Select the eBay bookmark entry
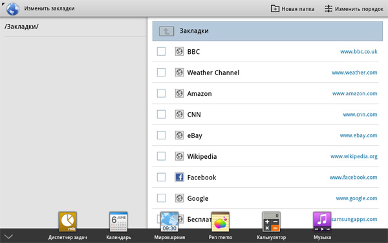Viewport: 388px width, 243px height. [x=265, y=135]
